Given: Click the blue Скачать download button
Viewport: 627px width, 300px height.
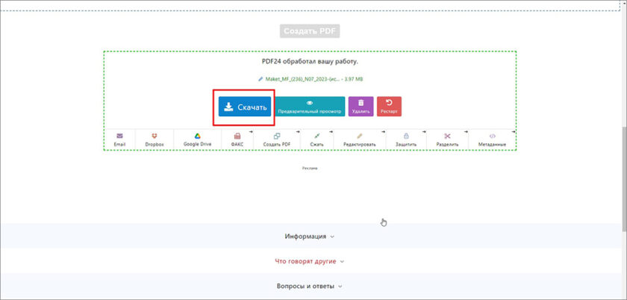Looking at the screenshot, I should (245, 107).
